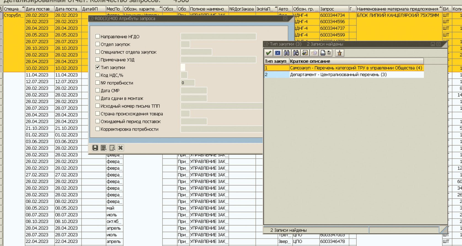462x246 pixels.
Task: Click the personal value list star icon
Action: 305,53
